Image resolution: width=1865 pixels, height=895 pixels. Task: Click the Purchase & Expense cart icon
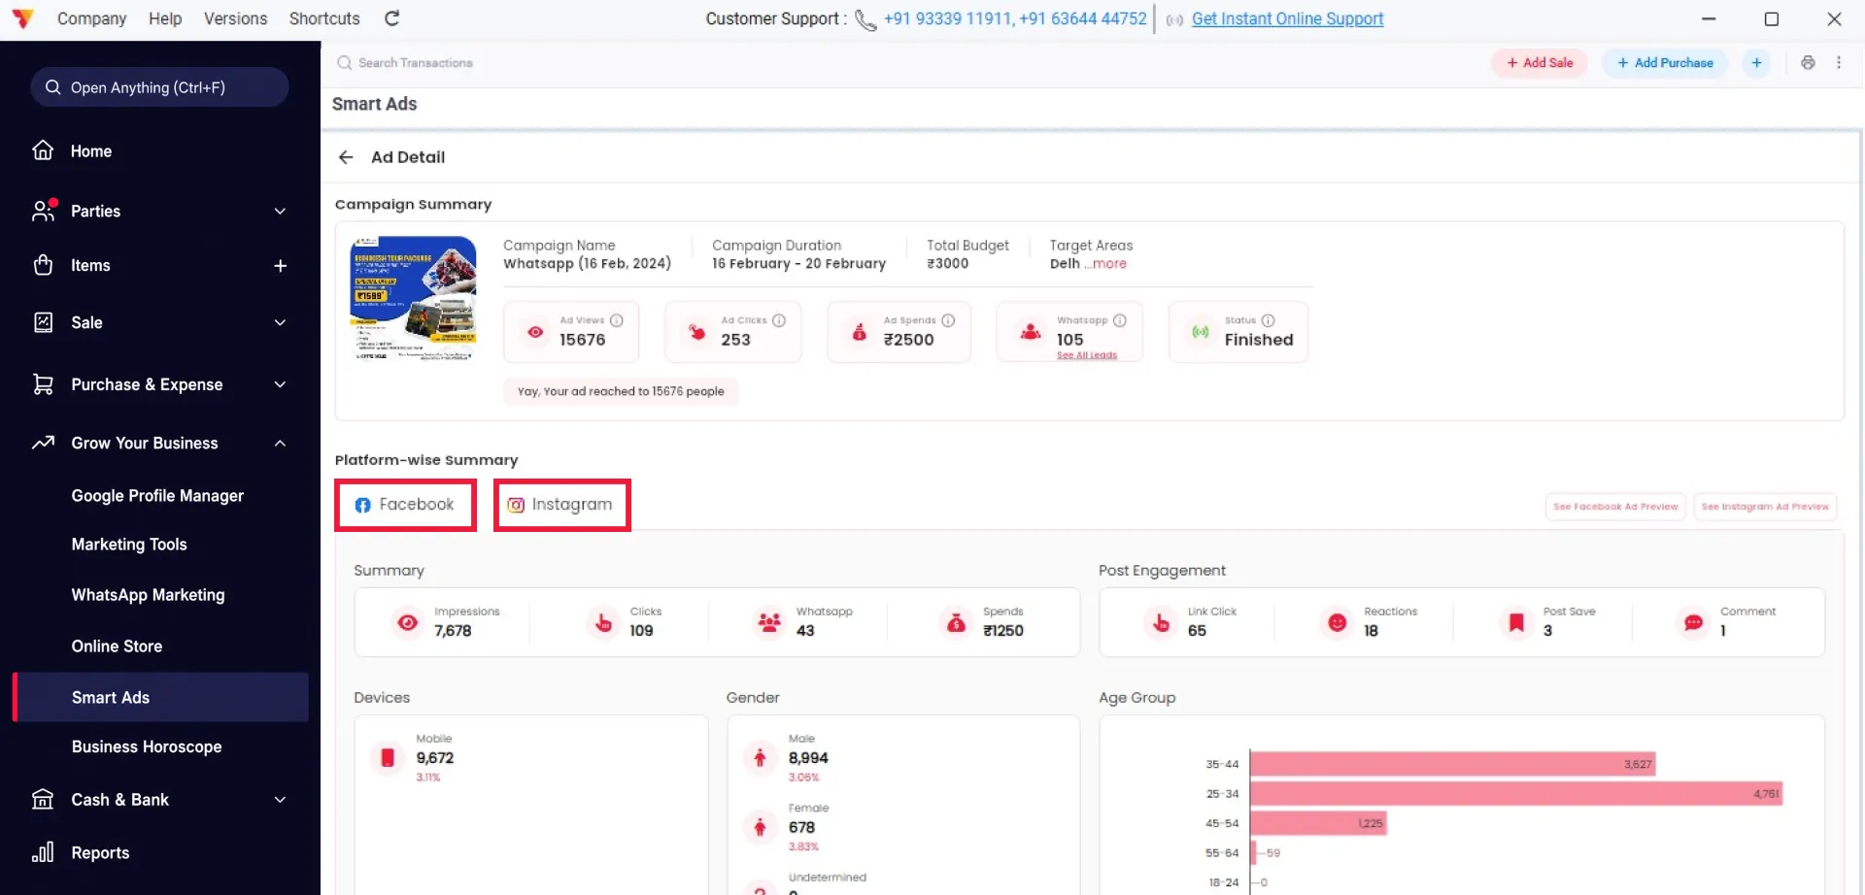tap(43, 384)
